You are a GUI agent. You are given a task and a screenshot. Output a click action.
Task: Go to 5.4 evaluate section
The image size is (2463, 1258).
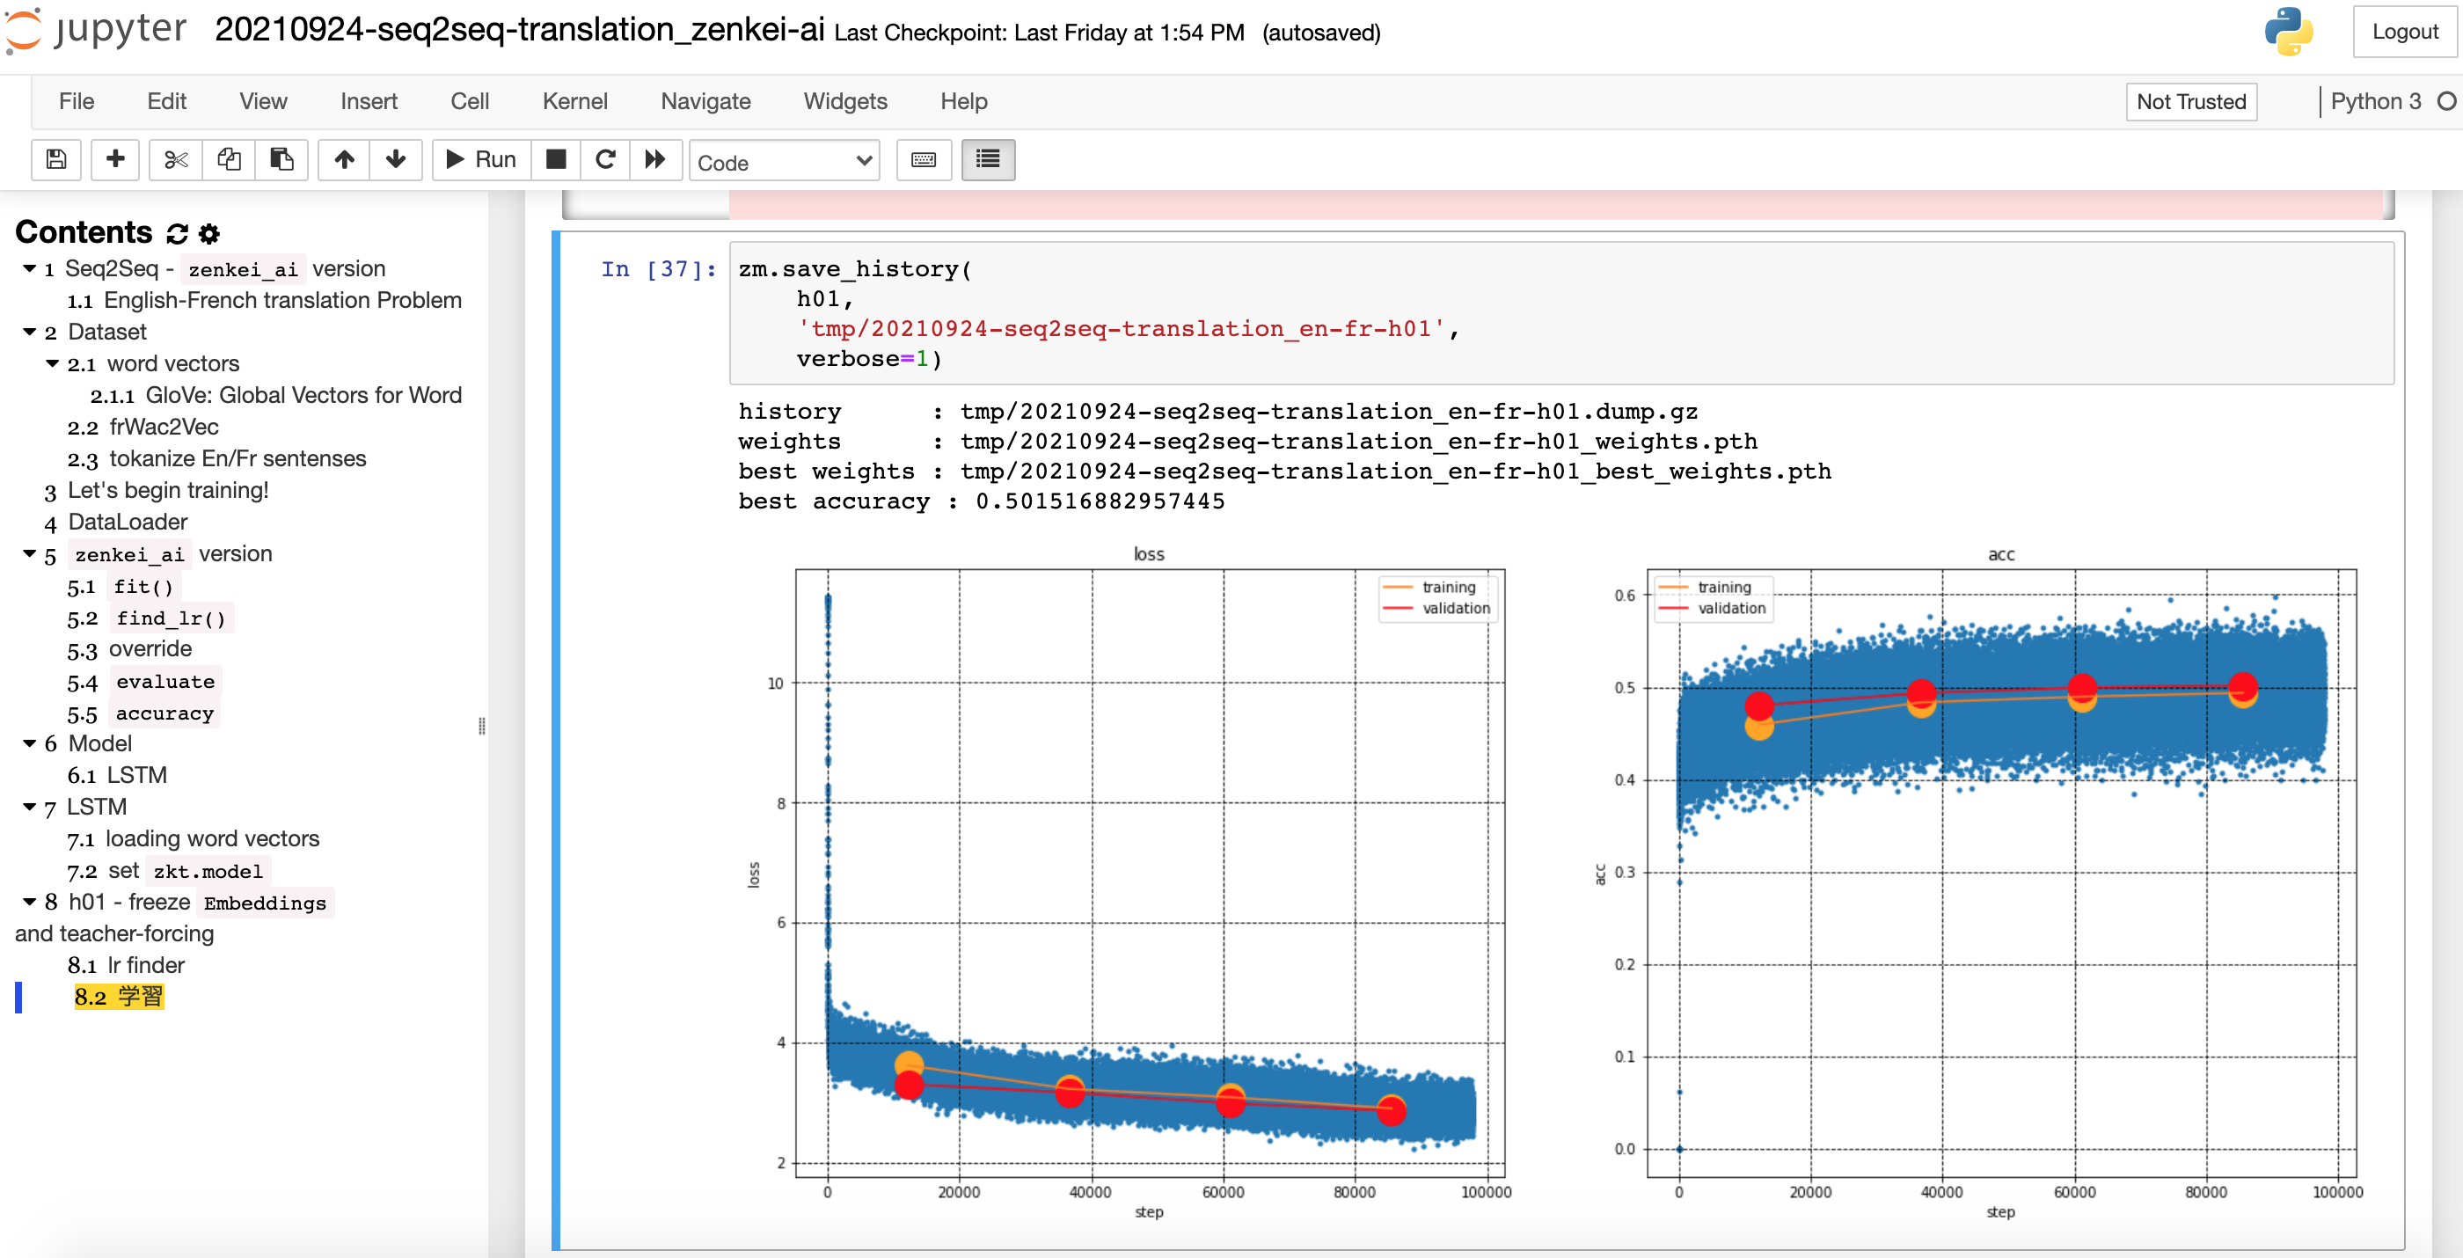tap(143, 681)
